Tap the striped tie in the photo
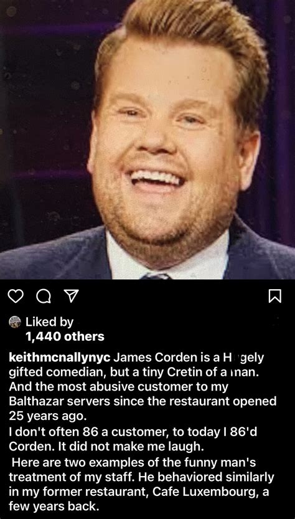The image size is (295, 519). (156, 276)
